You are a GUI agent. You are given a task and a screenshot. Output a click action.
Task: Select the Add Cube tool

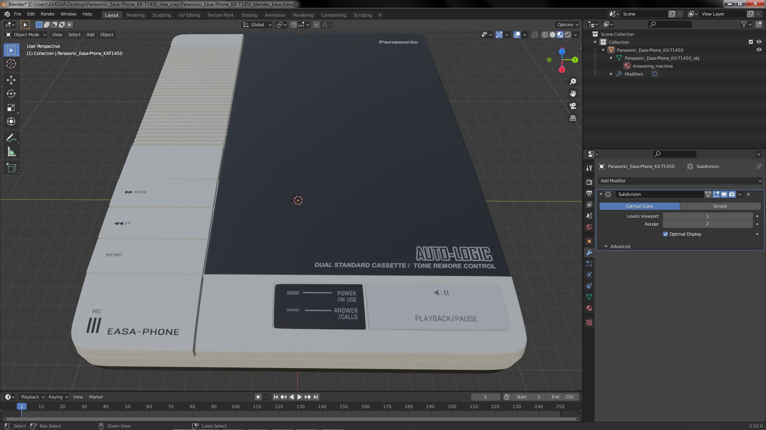pyautogui.click(x=11, y=168)
